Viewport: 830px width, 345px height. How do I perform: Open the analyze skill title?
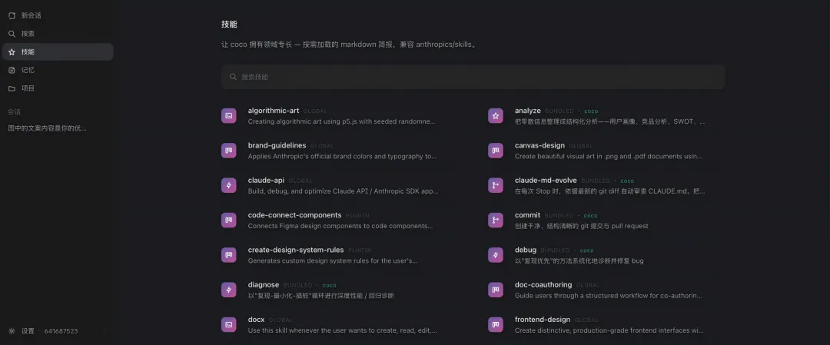pos(528,111)
